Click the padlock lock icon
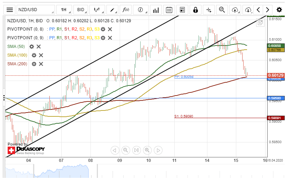The image size is (285, 181). pos(196,10)
